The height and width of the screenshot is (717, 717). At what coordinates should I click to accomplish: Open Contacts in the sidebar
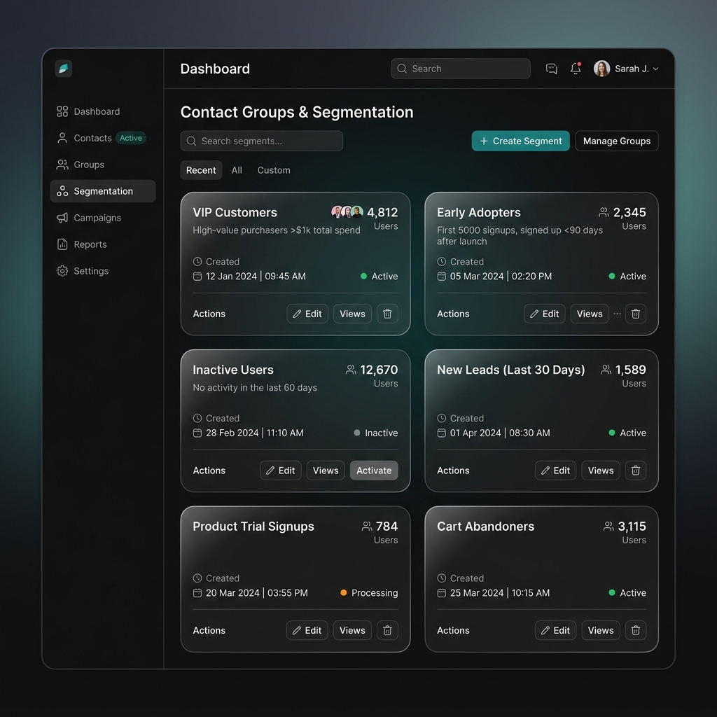click(84, 138)
